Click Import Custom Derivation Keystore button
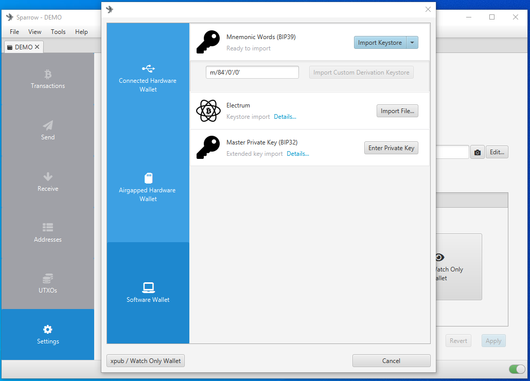The height and width of the screenshot is (381, 530). point(361,72)
